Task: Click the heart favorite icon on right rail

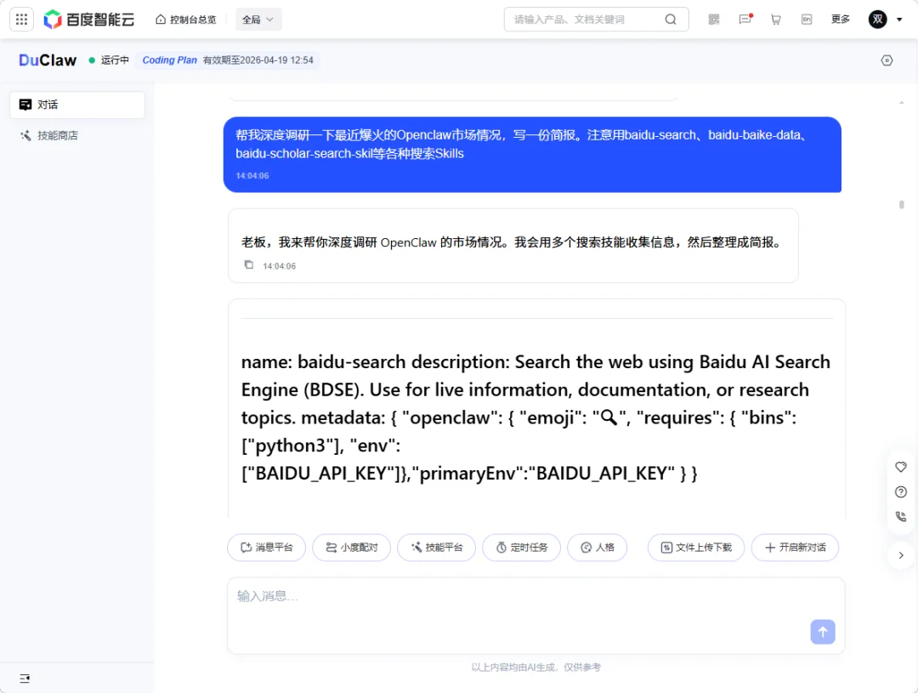Action: point(901,467)
